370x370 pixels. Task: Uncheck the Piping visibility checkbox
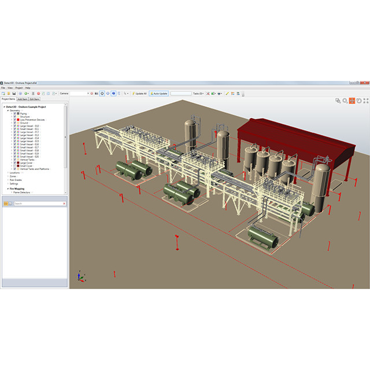click(14, 113)
